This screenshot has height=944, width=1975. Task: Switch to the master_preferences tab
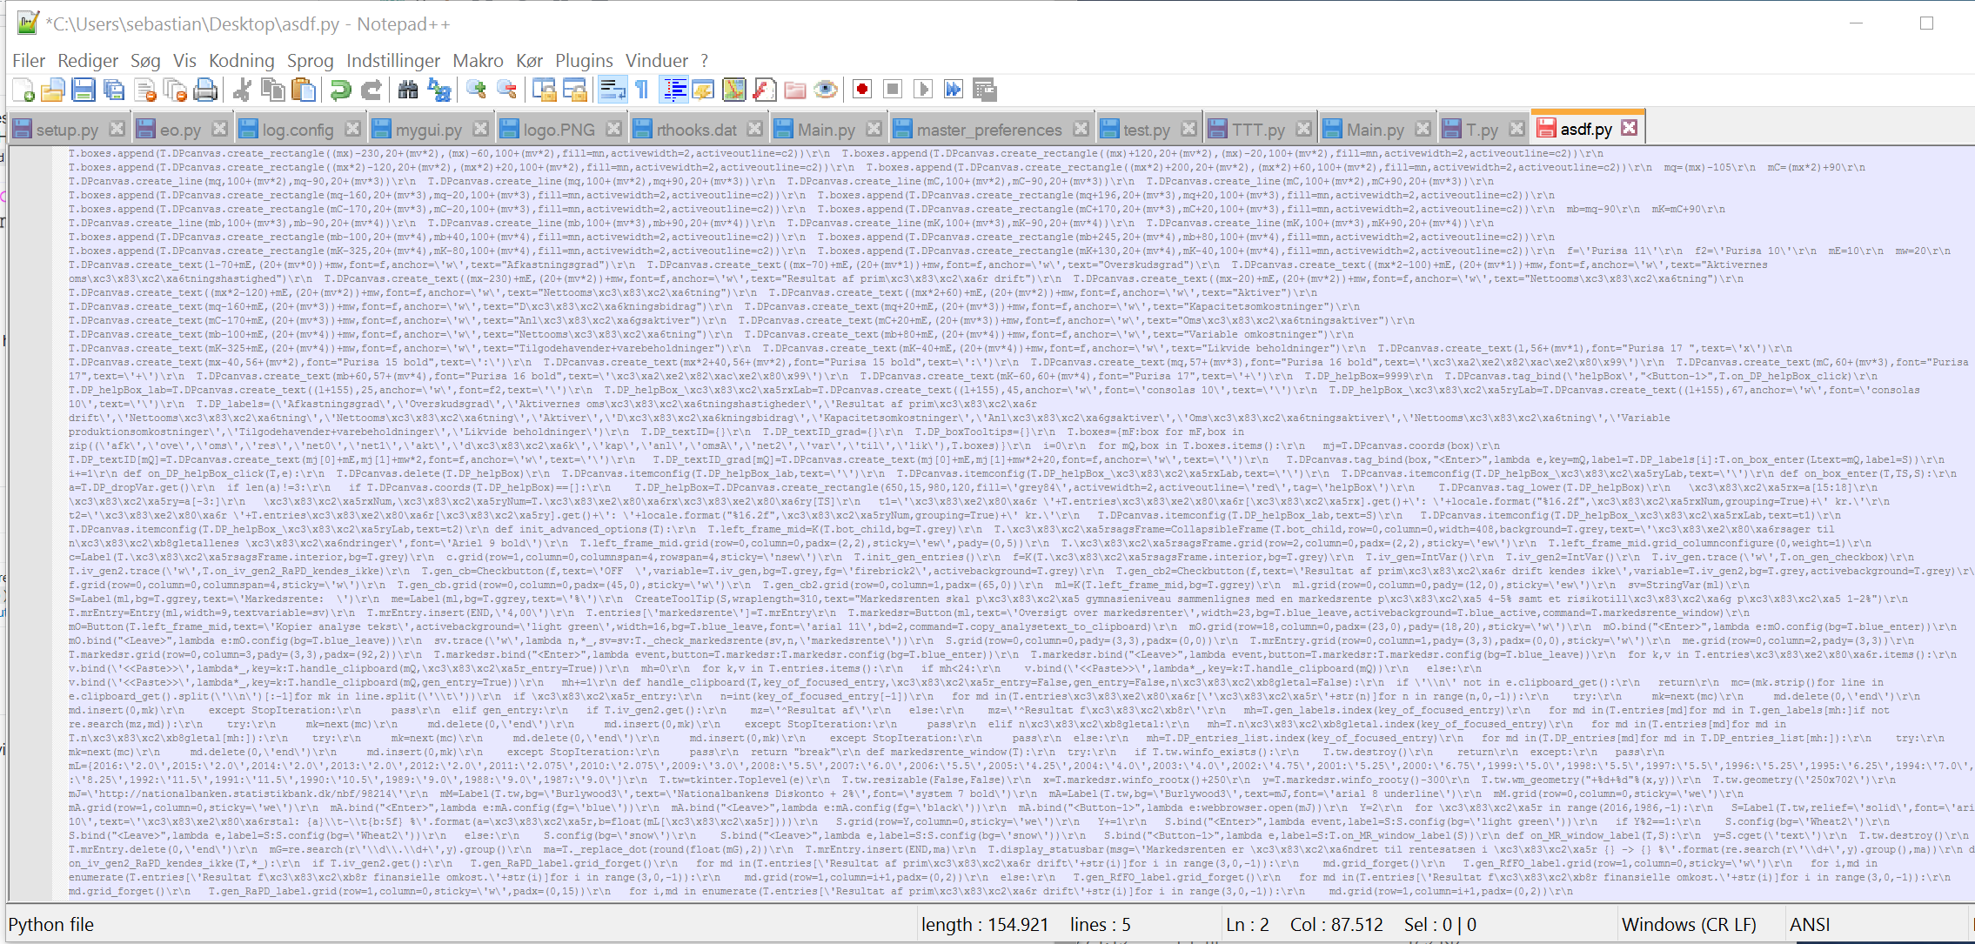(x=988, y=130)
